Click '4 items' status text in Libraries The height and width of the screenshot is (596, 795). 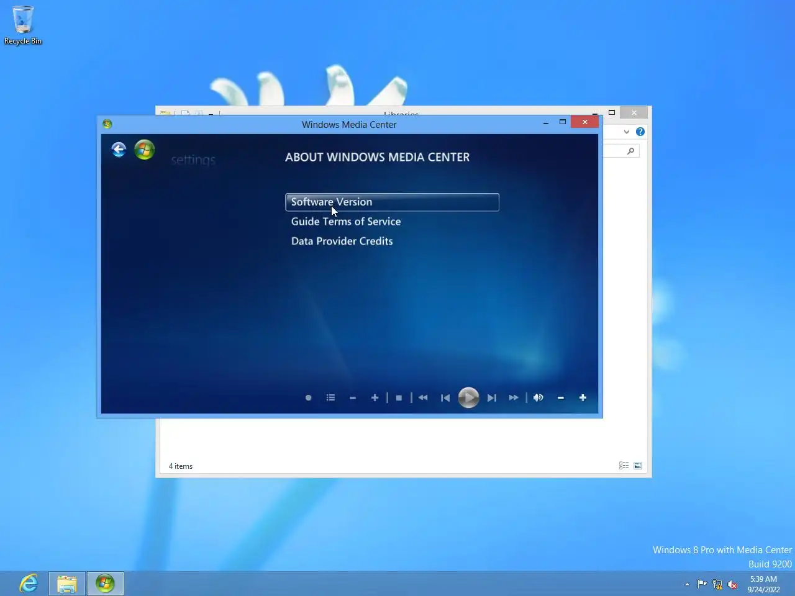coord(181,466)
